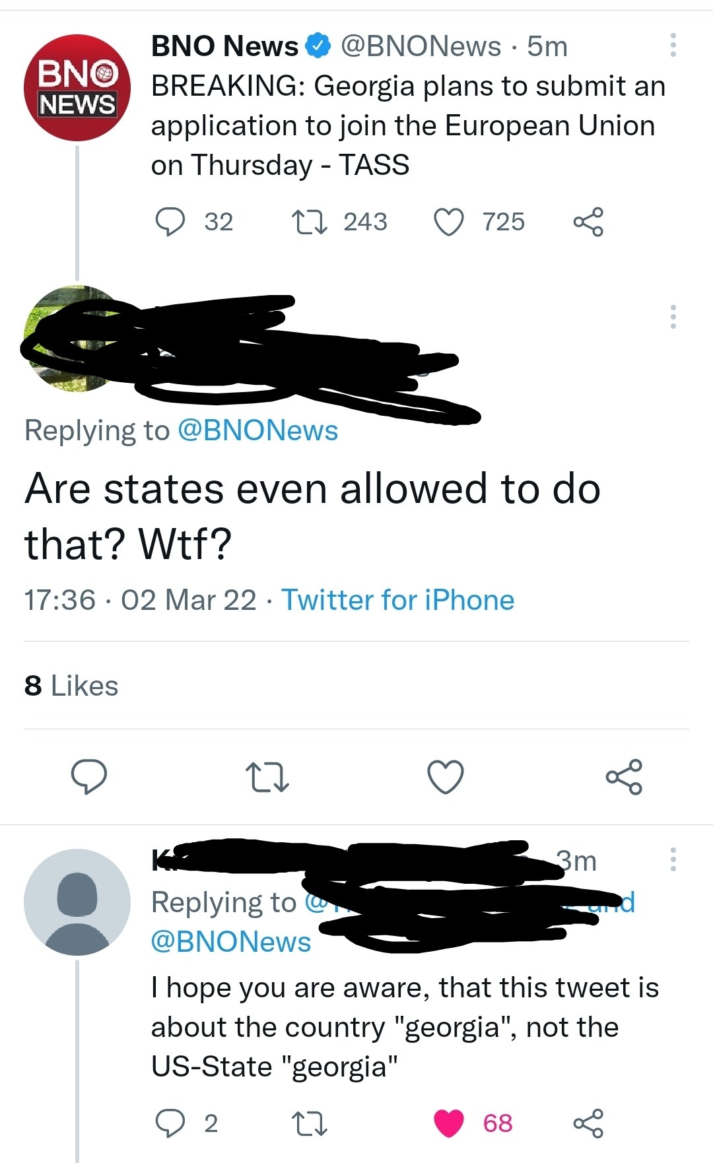Open more options on the main reply tweet
This screenshot has width=713, height=1163.
point(673,317)
